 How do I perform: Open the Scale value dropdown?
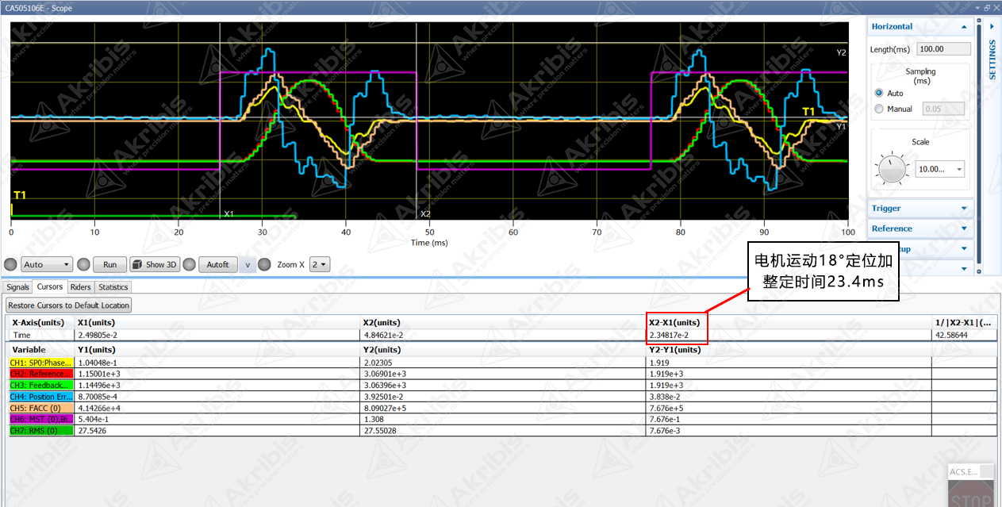(940, 169)
